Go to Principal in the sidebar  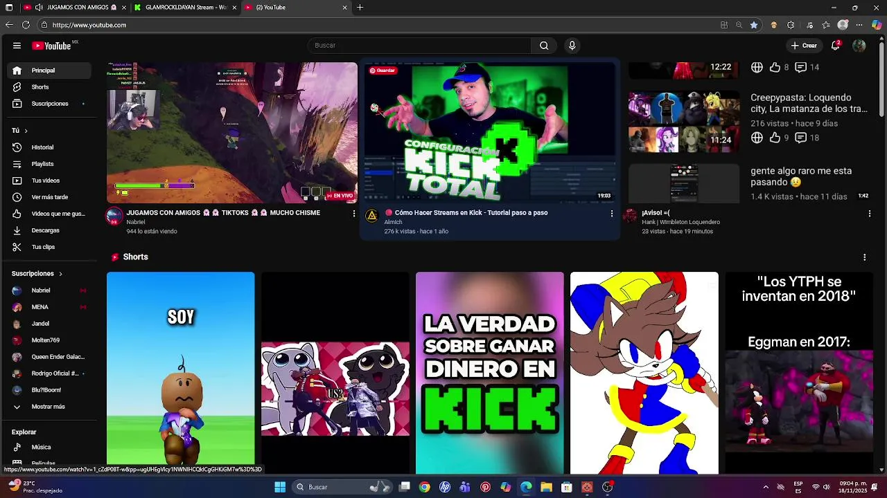click(x=49, y=71)
